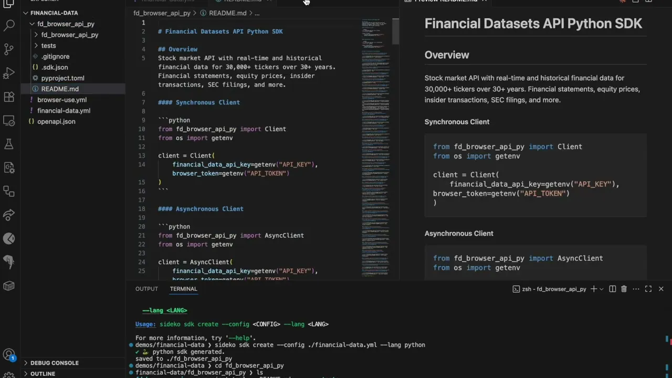Open the Remote Explorer view

[x=9, y=121]
